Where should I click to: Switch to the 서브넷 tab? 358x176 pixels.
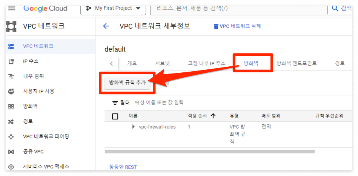pos(162,63)
